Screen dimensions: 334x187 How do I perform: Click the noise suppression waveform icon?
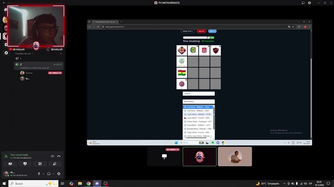coord(52,156)
